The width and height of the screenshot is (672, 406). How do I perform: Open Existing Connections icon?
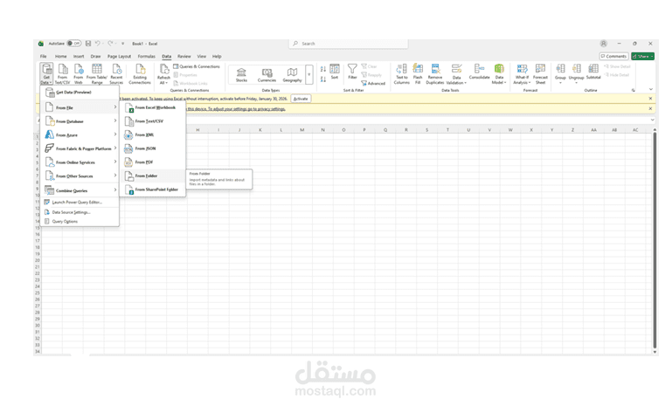tap(140, 74)
